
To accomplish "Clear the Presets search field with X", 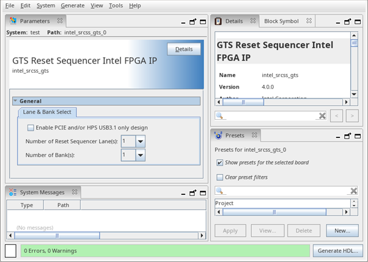I will [x=354, y=191].
